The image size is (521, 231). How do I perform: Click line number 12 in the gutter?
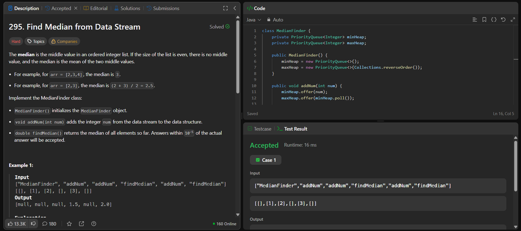coord(254,98)
